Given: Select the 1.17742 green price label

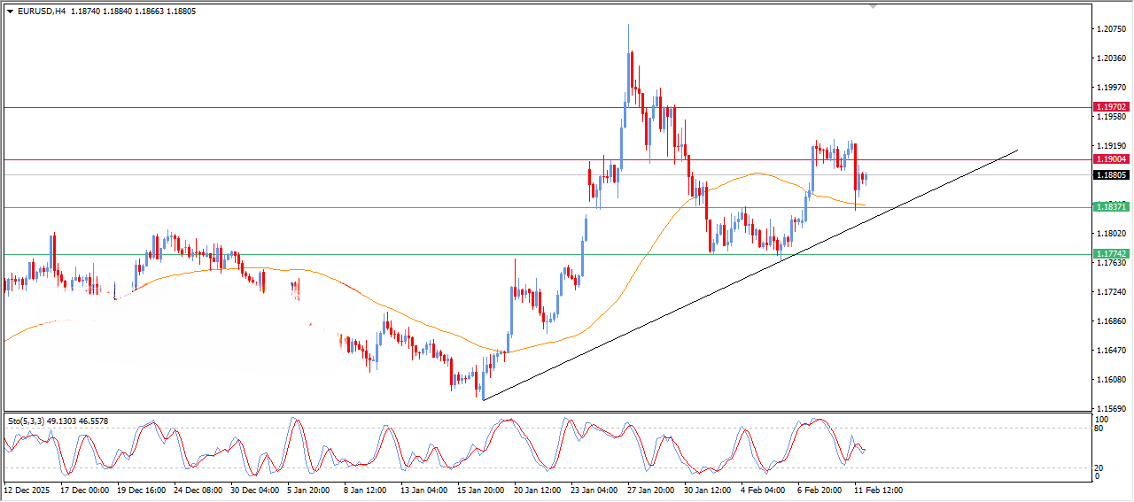Looking at the screenshot, I should 1111,253.
